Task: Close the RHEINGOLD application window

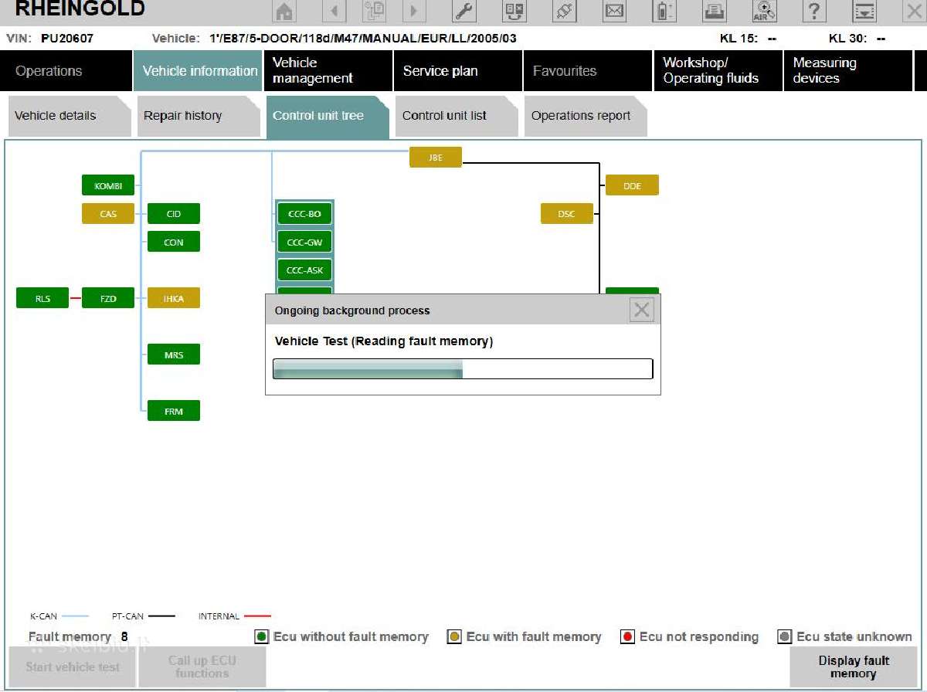Action: (913, 11)
